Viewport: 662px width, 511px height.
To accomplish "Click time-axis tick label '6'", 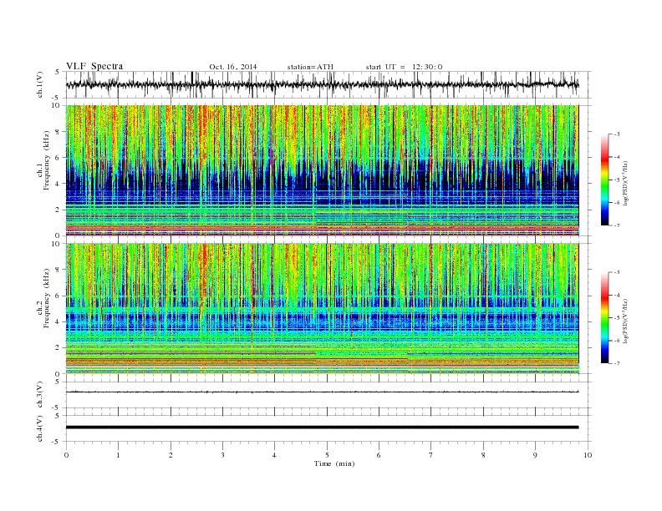I will click(379, 455).
